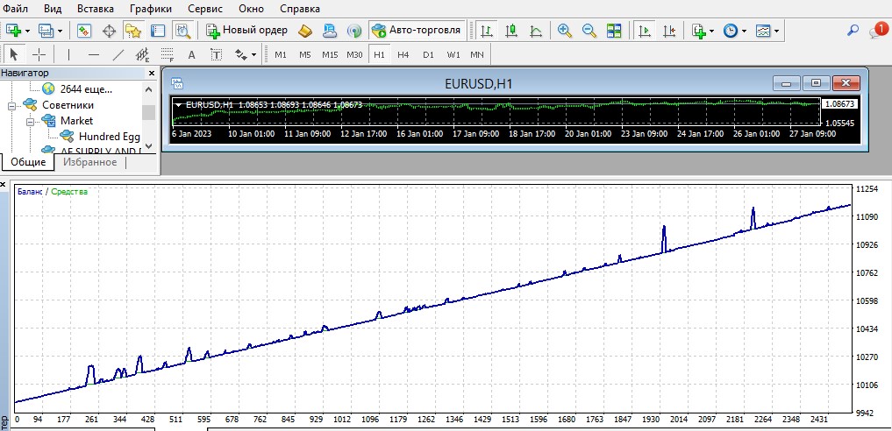
Task: Click the tile windows grid icon
Action: [x=614, y=31]
